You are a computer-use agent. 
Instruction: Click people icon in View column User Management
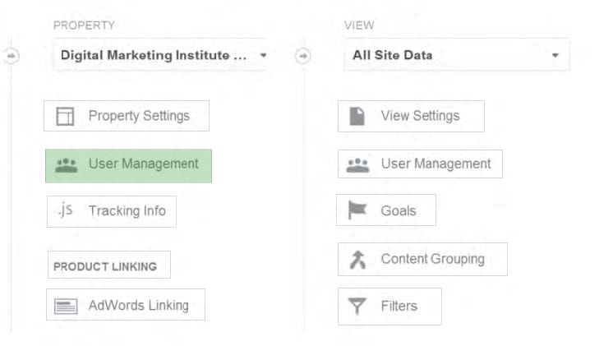pyautogui.click(x=357, y=165)
